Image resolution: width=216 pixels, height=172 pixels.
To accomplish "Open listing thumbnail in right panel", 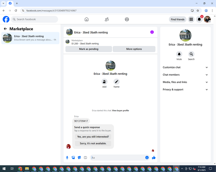I will point(185,35).
